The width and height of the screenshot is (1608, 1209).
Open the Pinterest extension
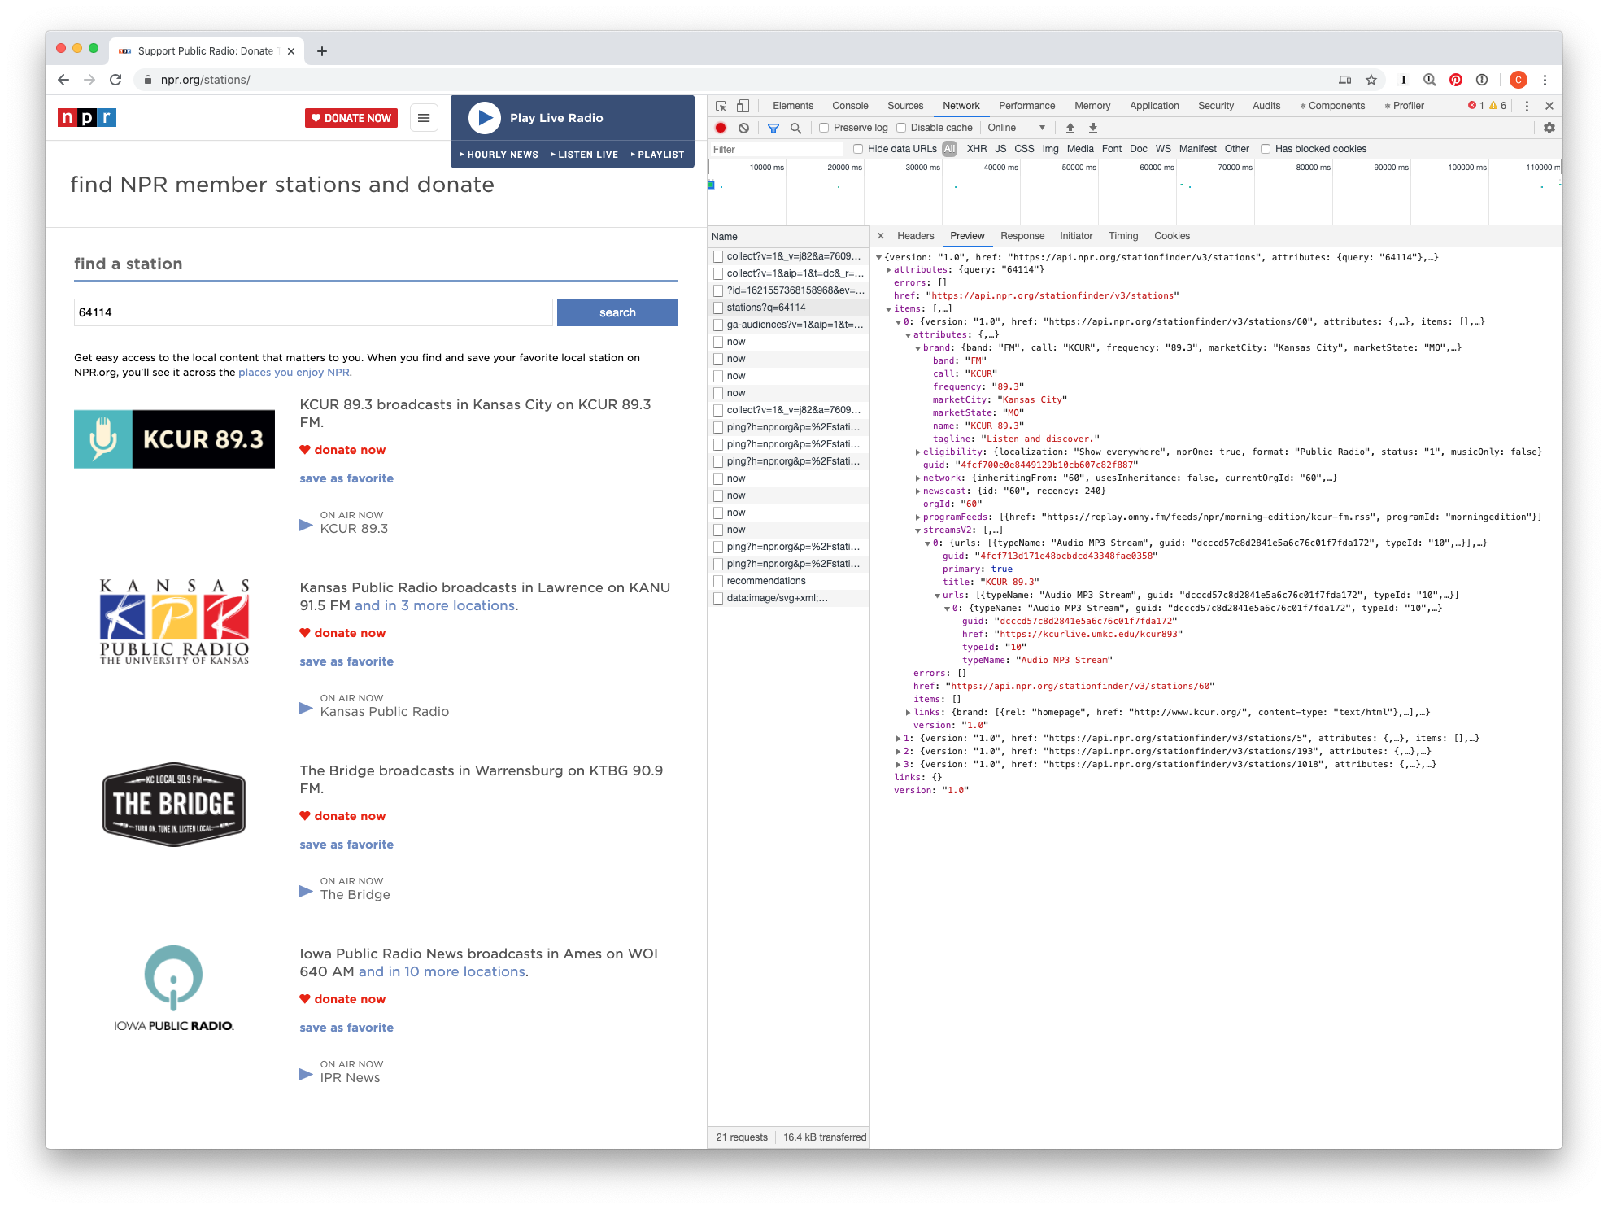pyautogui.click(x=1456, y=80)
